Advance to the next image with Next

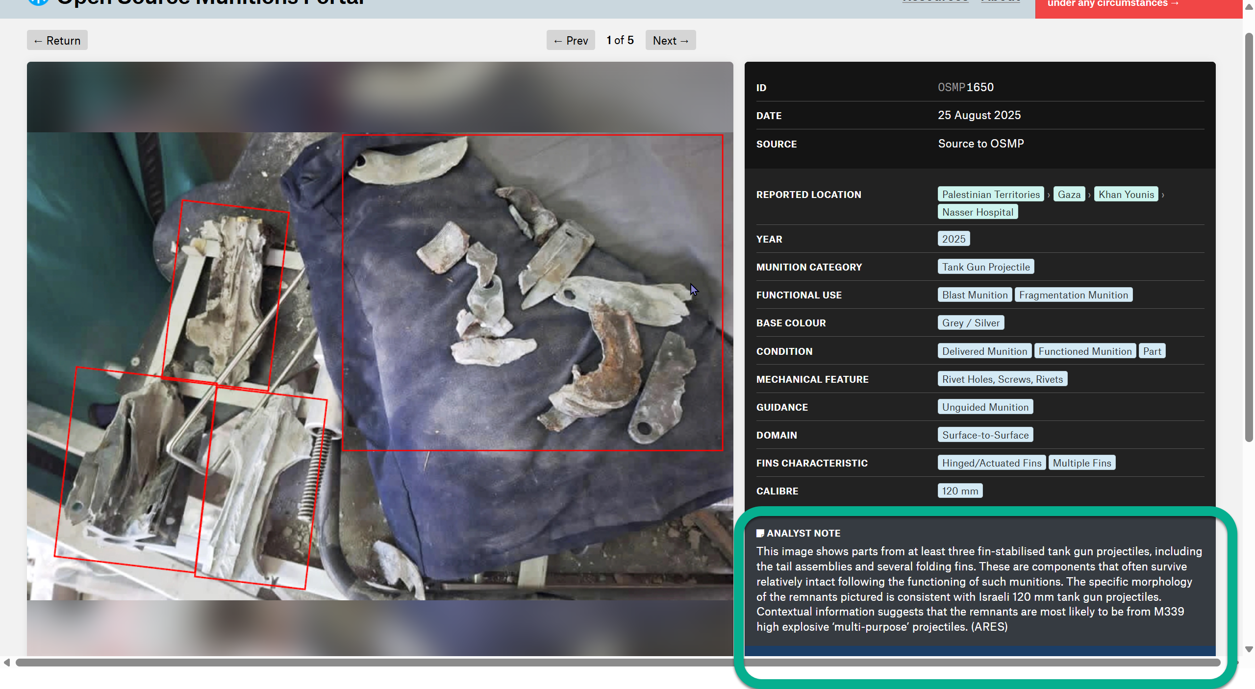(x=670, y=41)
